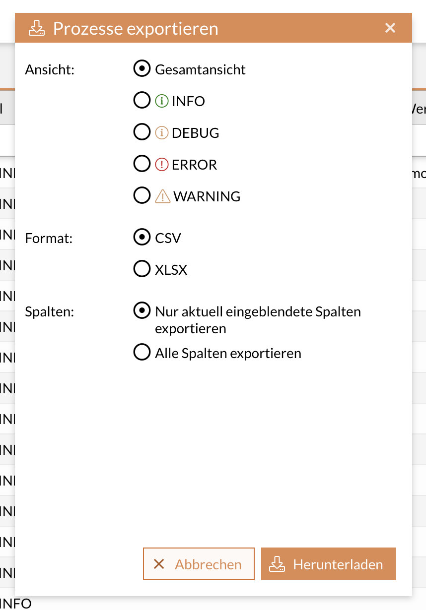Screen dimensions: 426x610
Task: Click the export icon in the dialog title bar
Action: pyautogui.click(x=36, y=28)
